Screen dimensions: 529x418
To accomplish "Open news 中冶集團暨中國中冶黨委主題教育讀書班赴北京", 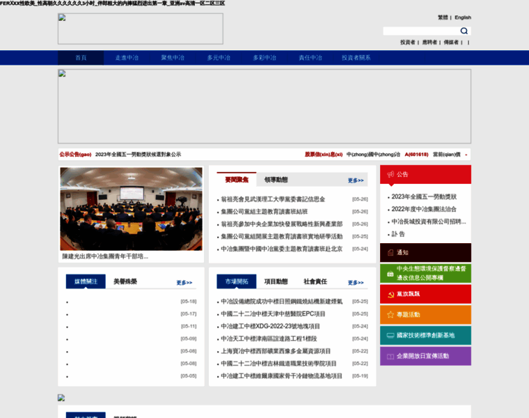I will 282,249.
